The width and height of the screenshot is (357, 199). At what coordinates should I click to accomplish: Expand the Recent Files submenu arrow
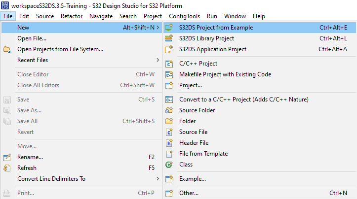158,60
